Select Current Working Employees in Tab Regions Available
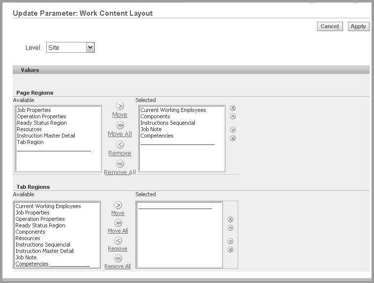The image size is (374, 283). [x=48, y=206]
